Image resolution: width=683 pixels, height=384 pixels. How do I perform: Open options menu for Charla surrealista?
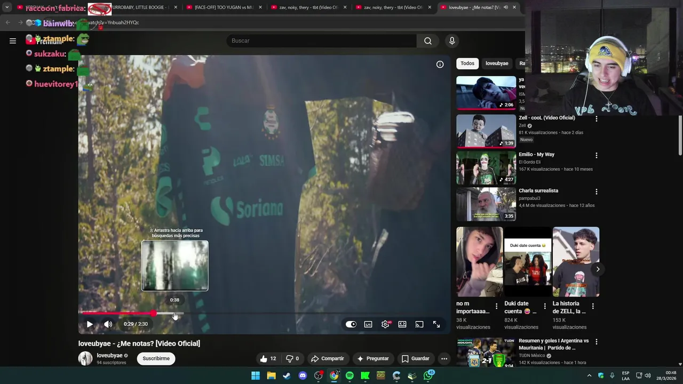click(597, 191)
